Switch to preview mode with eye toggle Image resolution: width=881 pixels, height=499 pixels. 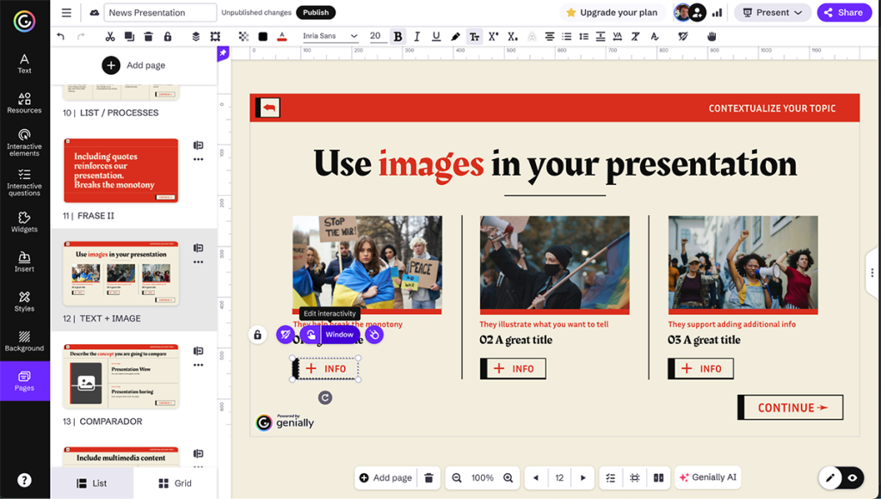tap(853, 477)
